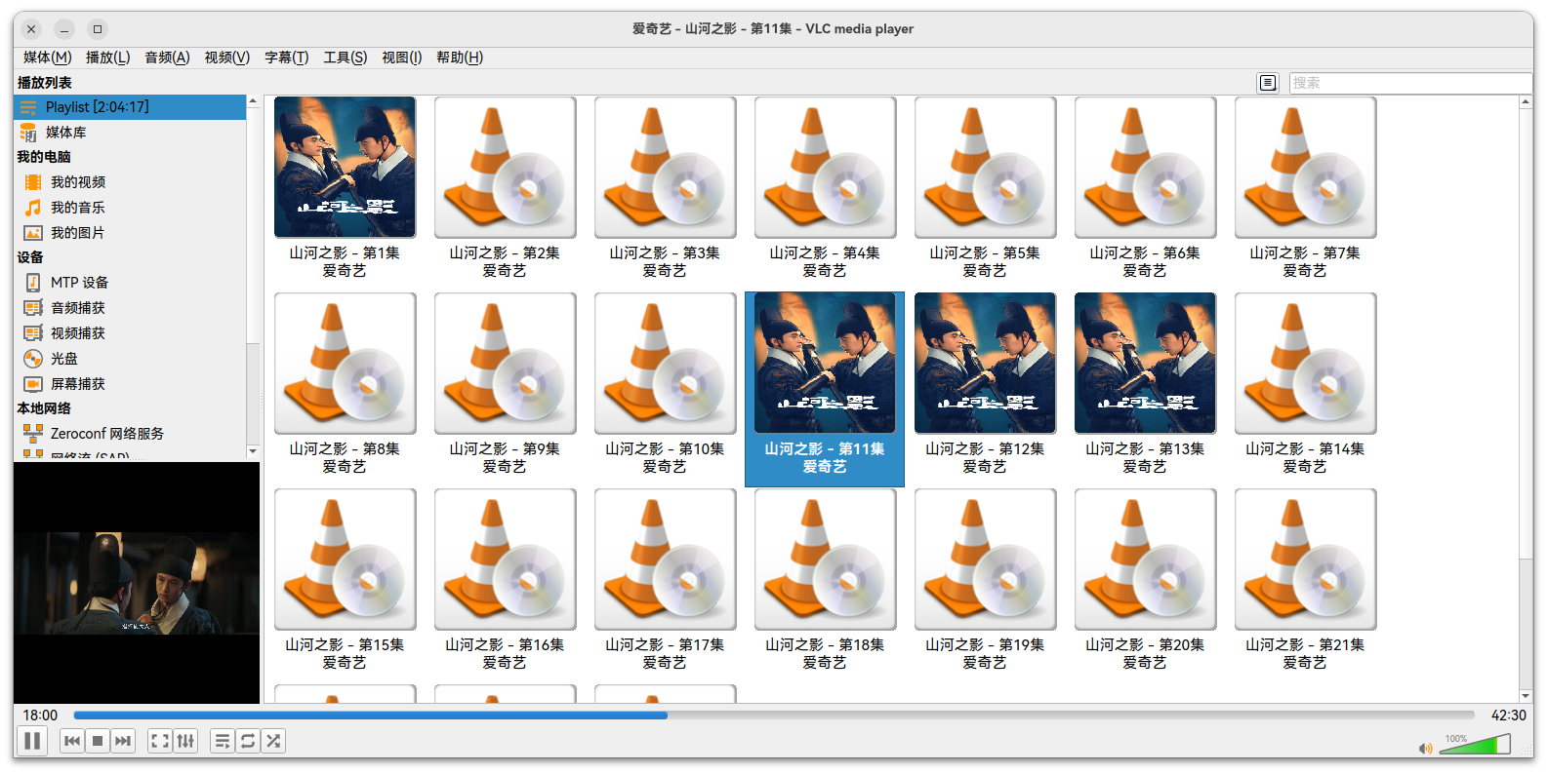The height and width of the screenshot is (774, 1547).
Task: Select episode 山河之影 - 第3集 thumbnail
Action: [665, 167]
